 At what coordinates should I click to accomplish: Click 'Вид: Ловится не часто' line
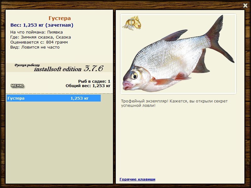[35, 47]
